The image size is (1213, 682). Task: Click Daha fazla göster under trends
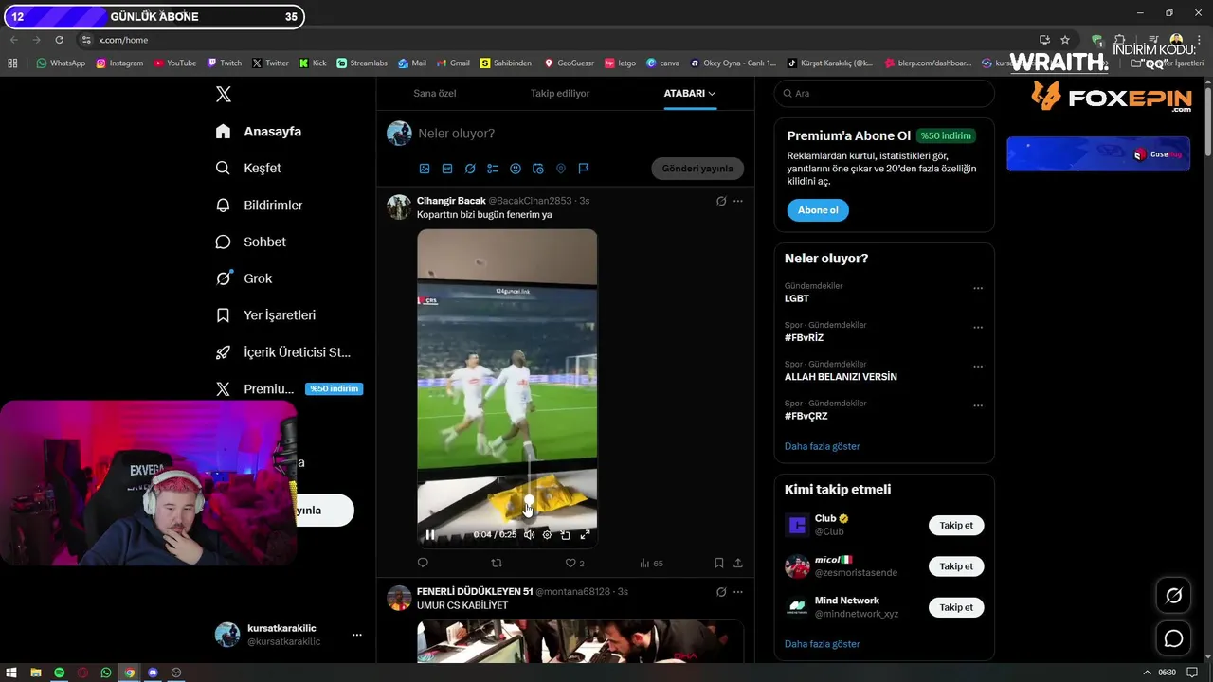tap(823, 446)
